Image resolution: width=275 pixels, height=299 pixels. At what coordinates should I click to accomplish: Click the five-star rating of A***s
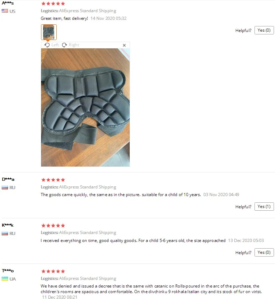tap(53, 3)
